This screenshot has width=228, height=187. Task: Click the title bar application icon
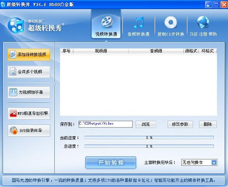(x=3, y=5)
